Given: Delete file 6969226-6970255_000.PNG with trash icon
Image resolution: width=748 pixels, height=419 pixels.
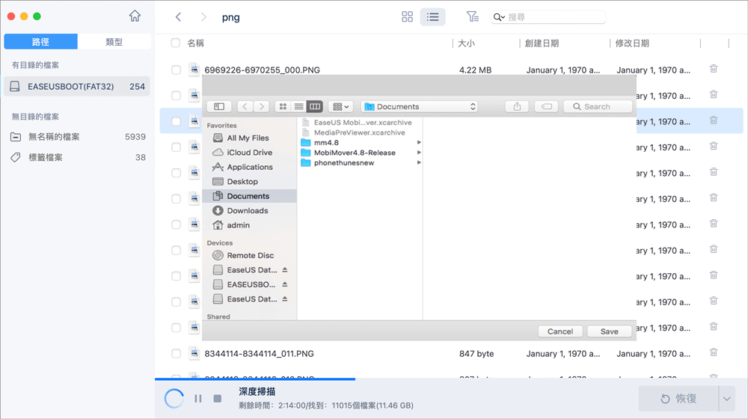Looking at the screenshot, I should tap(714, 70).
